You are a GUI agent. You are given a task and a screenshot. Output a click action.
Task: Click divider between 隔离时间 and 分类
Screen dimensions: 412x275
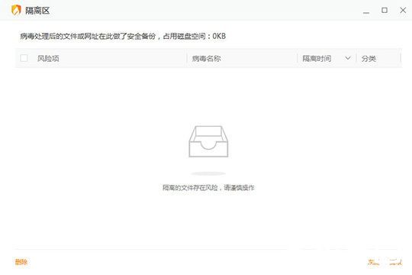(x=356, y=58)
